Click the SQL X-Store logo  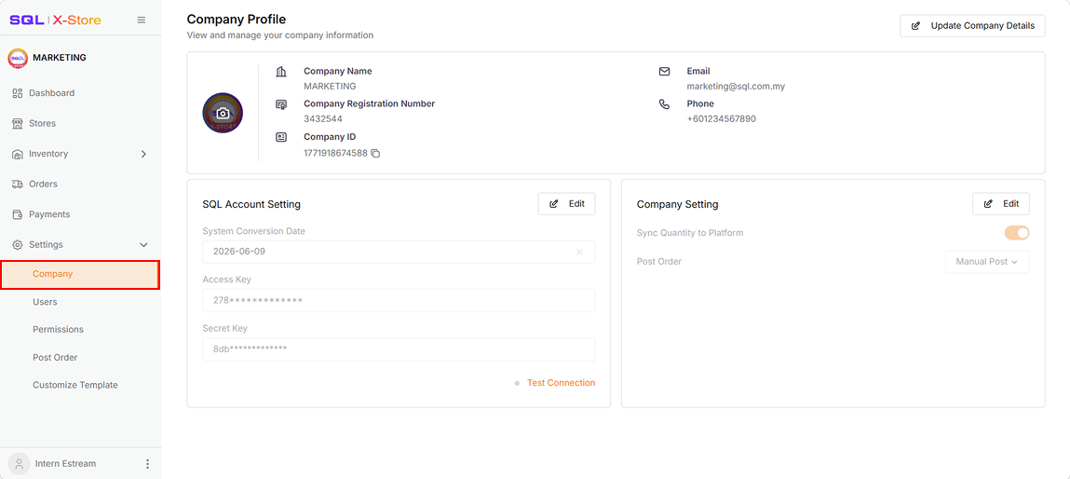pos(55,20)
